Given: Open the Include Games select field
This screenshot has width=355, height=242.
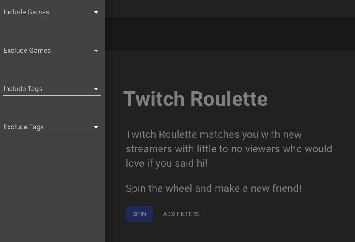Looking at the screenshot, I should click(47, 12).
